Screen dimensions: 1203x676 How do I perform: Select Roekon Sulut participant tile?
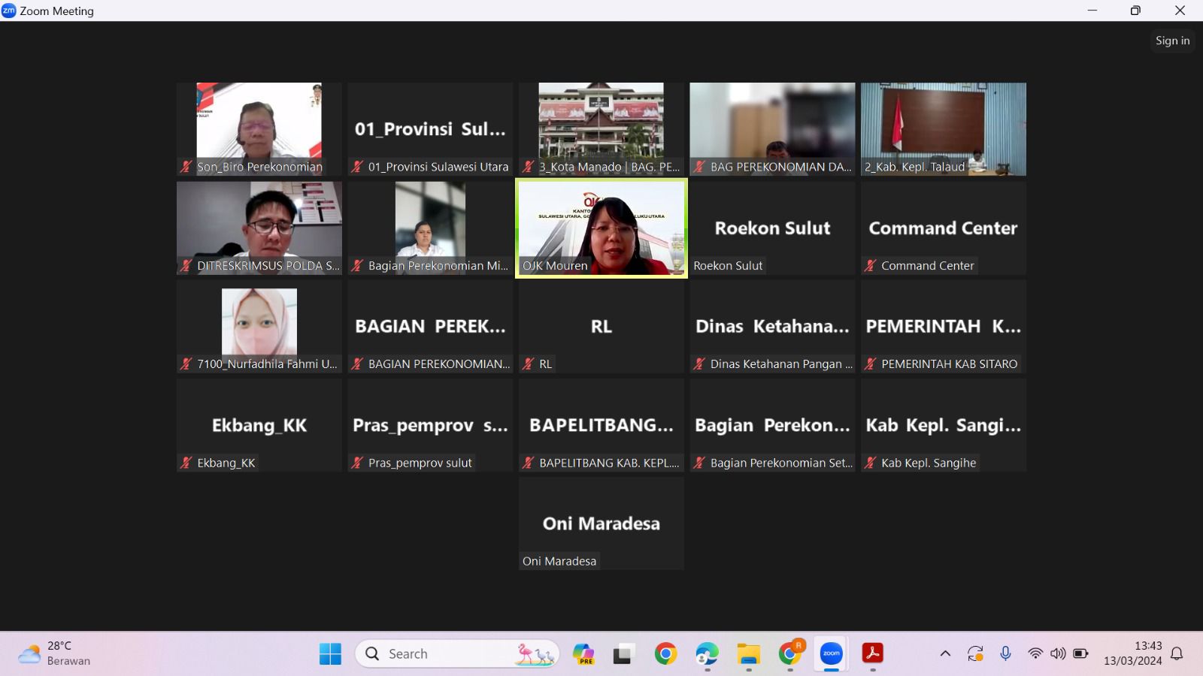point(772,228)
